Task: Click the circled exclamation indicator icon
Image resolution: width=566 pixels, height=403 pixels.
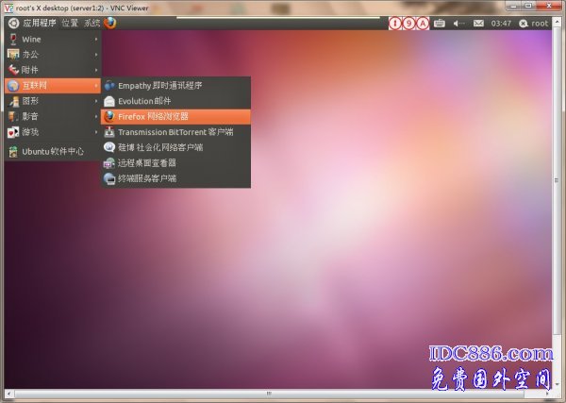Action: tap(395, 23)
